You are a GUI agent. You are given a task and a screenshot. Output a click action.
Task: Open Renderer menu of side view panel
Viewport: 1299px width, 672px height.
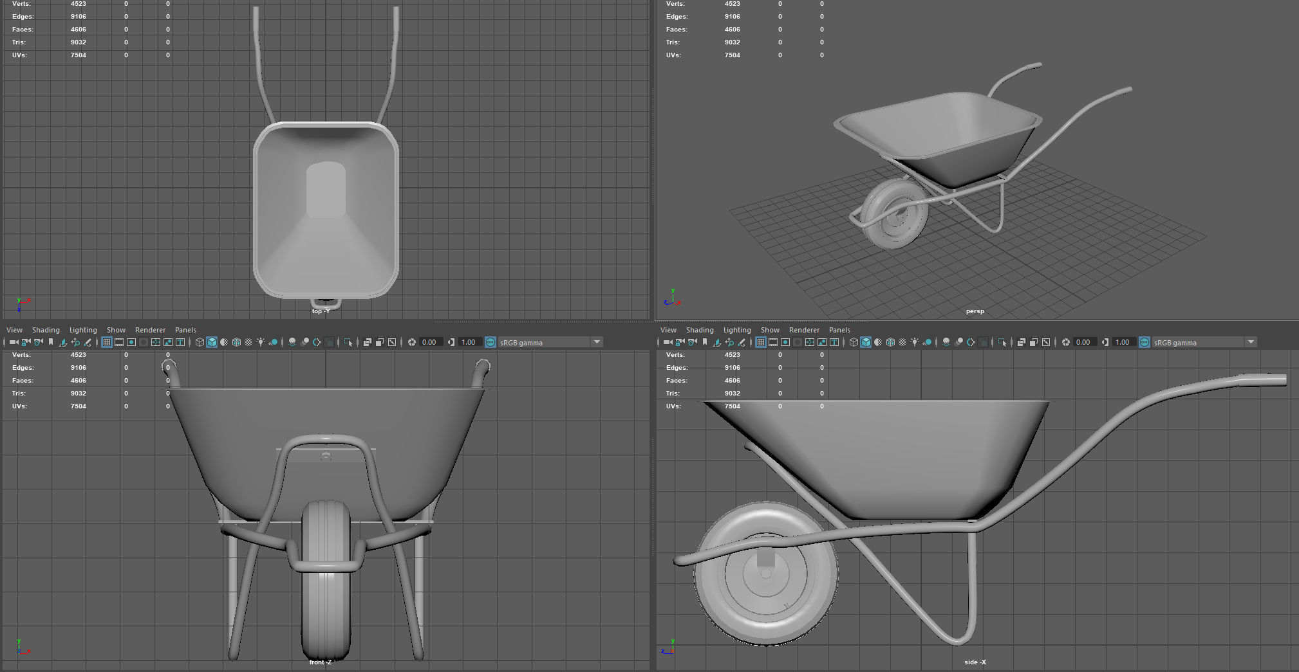(804, 330)
